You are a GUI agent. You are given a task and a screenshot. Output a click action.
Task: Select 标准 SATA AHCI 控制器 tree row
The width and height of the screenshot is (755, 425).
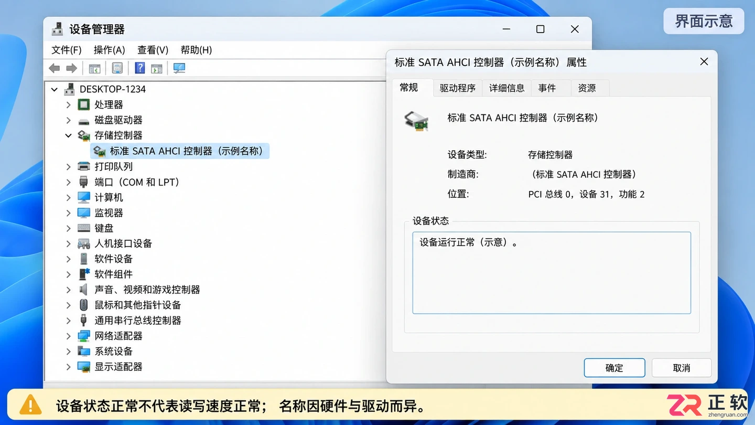click(180, 151)
